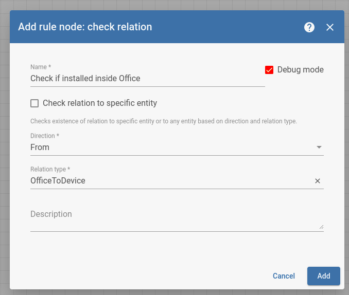The width and height of the screenshot is (349, 295).
Task: Toggle debug via the Debug mode label
Action: point(300,70)
